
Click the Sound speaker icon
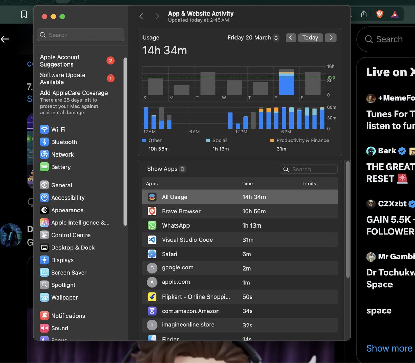(x=44, y=328)
